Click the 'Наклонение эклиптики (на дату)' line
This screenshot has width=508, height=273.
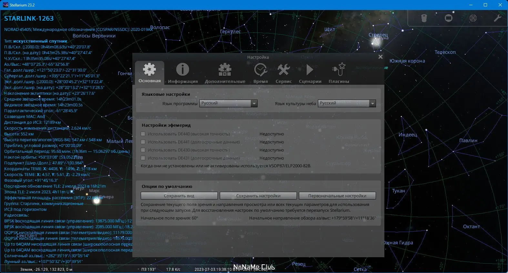(50, 93)
